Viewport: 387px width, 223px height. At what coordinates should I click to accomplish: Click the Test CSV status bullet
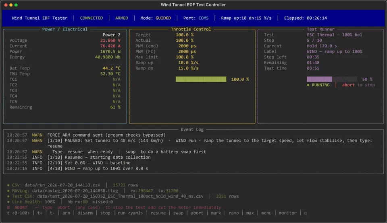tap(8, 196)
